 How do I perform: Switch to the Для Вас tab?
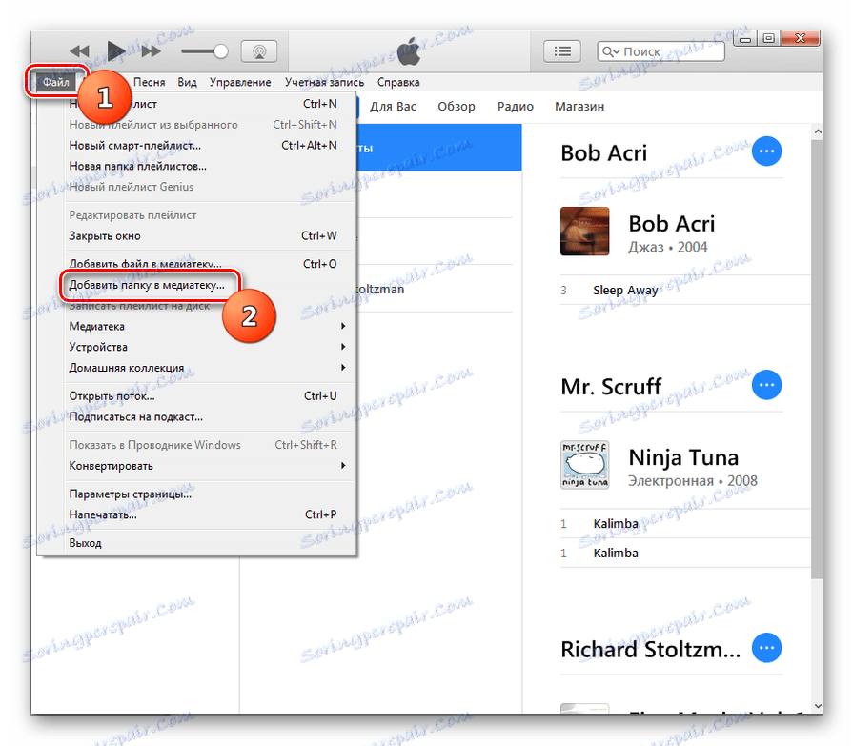393,107
